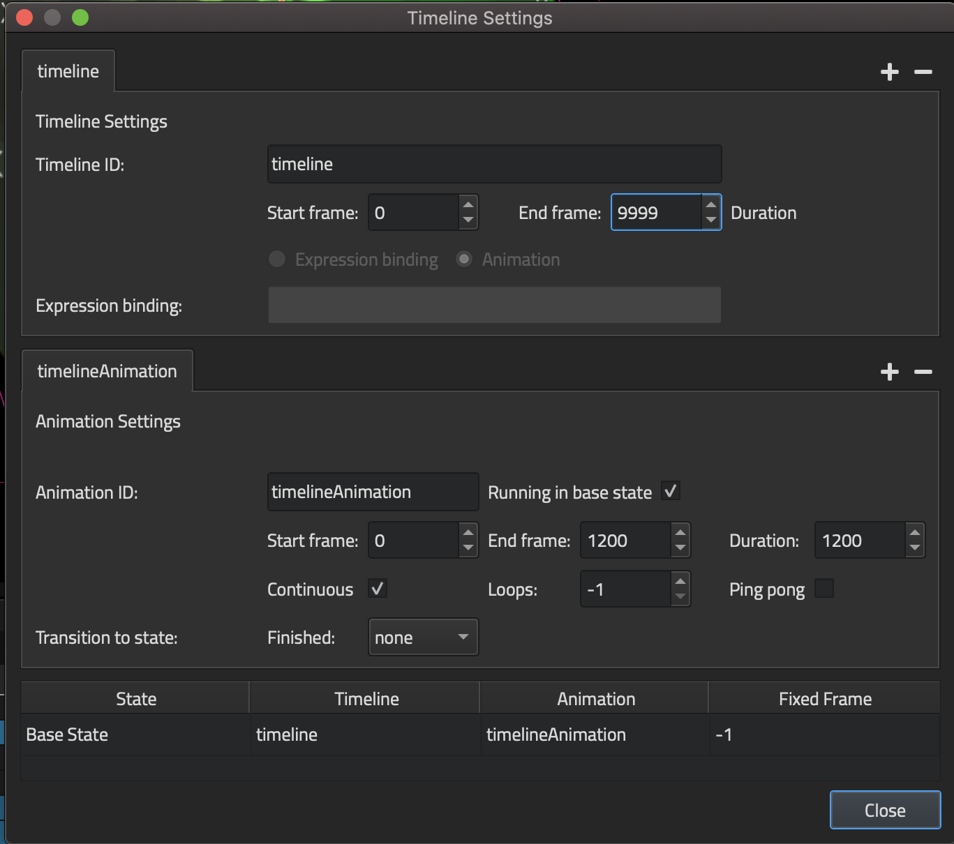The height and width of the screenshot is (844, 954).
Task: Select the timelineAnimation tab
Action: coord(107,371)
